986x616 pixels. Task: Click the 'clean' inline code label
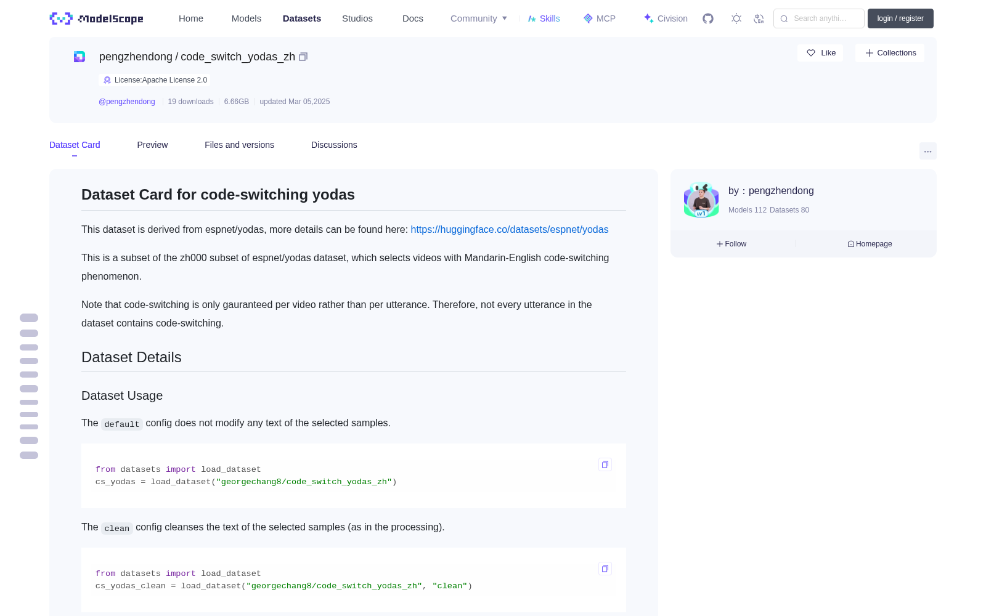coord(117,528)
